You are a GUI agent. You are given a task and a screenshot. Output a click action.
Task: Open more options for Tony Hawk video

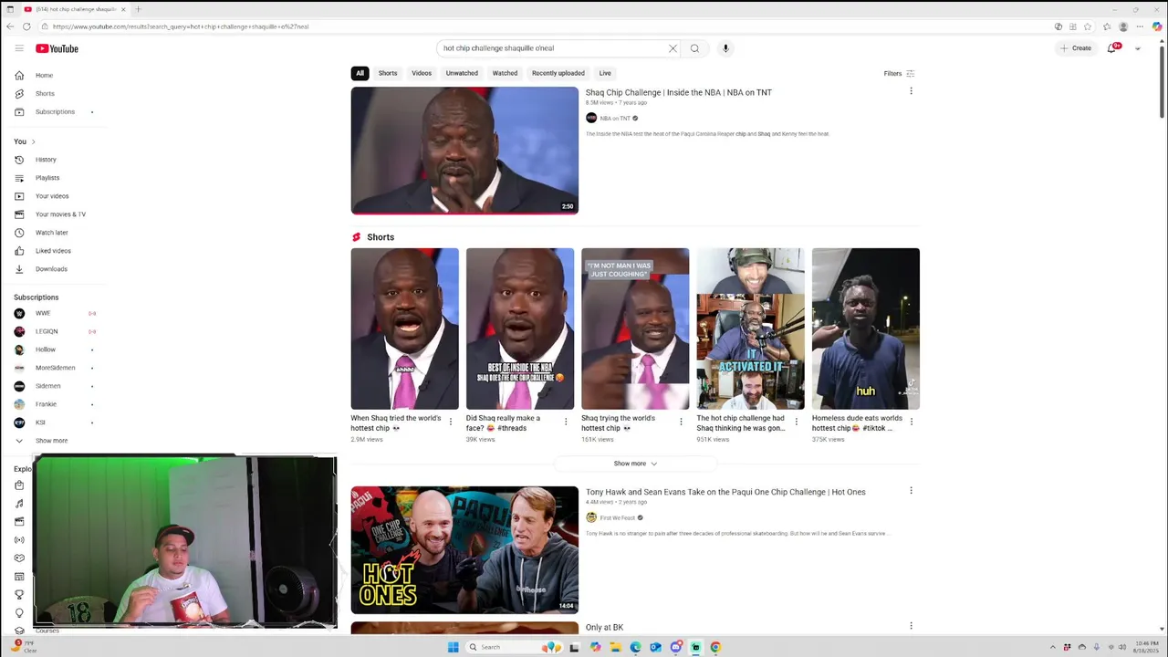pos(911,491)
